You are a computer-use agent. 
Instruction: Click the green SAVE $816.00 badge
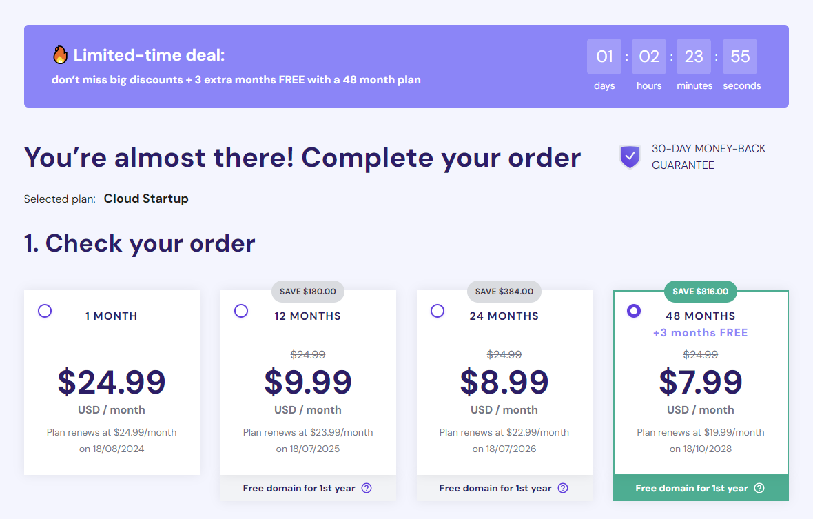coord(700,292)
